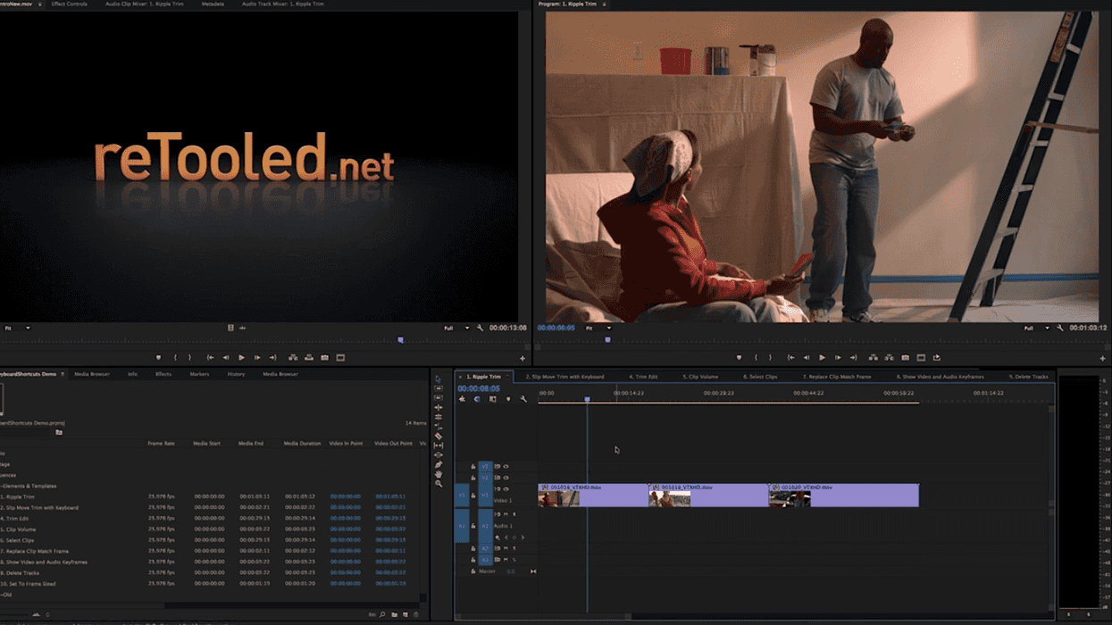1112x625 pixels.
Task: Open Source monitor Full resolution dropdown
Action: [456, 328]
